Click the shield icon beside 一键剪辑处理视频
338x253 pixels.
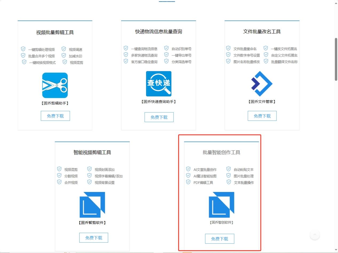(23, 49)
